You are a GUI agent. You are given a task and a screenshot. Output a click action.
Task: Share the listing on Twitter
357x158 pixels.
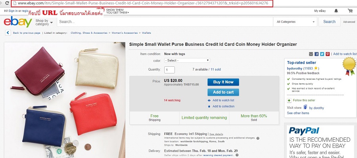coord(322,54)
